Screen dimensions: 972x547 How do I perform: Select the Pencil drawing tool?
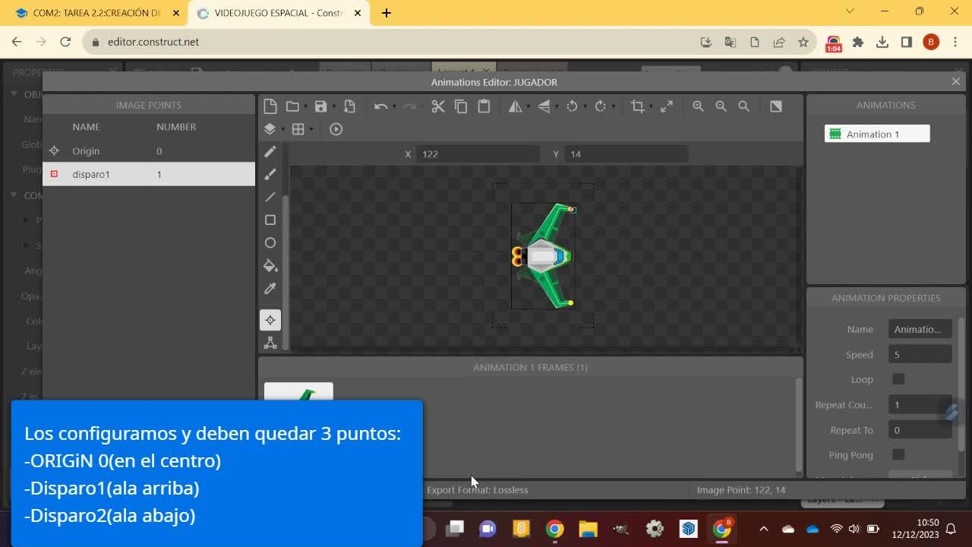pos(270,152)
